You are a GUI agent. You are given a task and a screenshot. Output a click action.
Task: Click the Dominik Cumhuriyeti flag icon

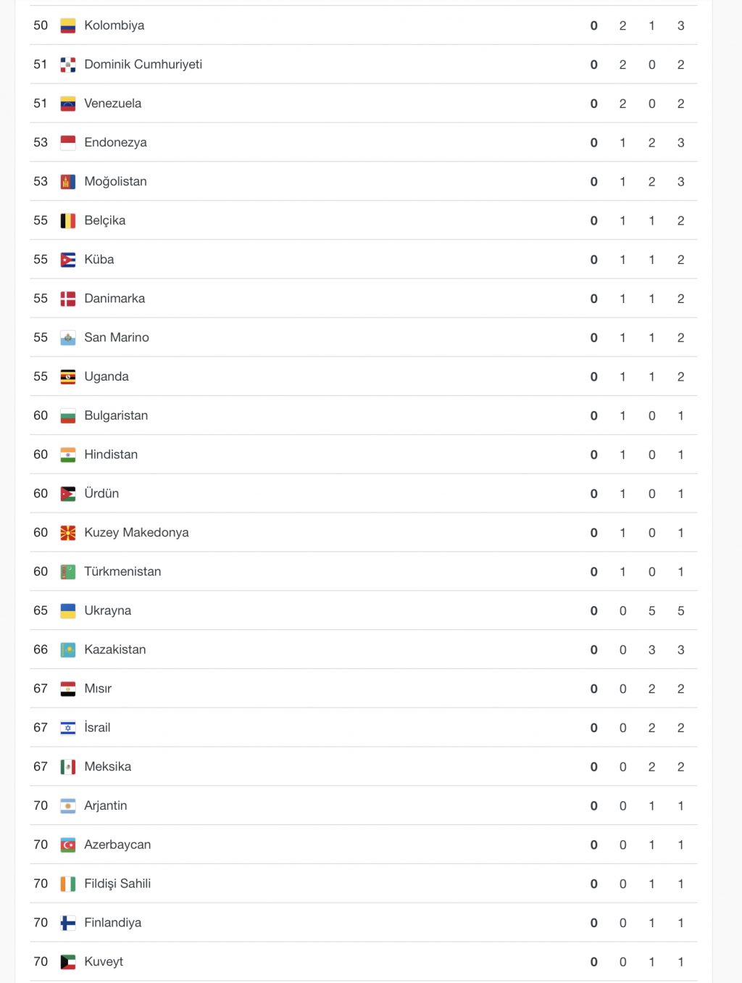click(x=68, y=65)
